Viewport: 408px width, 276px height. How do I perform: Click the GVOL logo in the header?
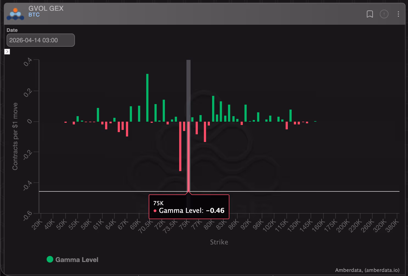click(15, 14)
